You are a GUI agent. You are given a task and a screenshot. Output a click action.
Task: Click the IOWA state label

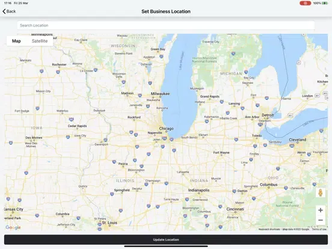point(37,128)
